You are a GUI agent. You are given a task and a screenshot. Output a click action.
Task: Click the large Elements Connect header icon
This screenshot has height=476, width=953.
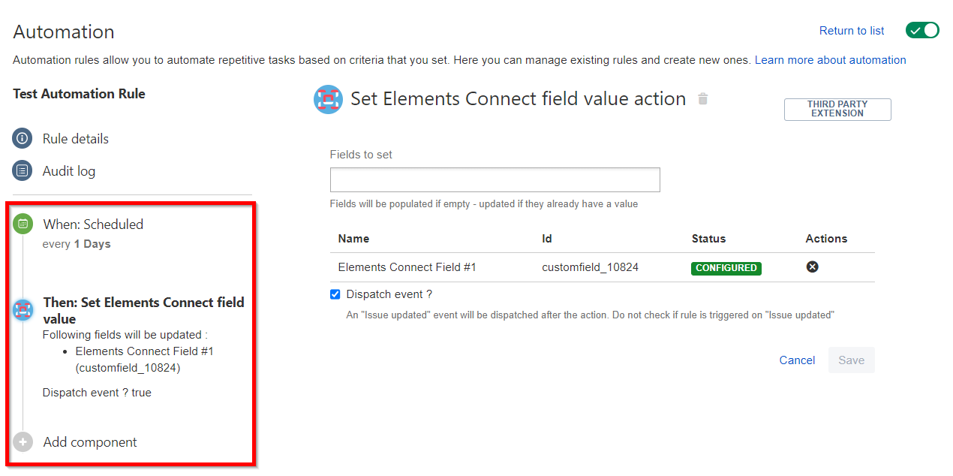tap(328, 99)
